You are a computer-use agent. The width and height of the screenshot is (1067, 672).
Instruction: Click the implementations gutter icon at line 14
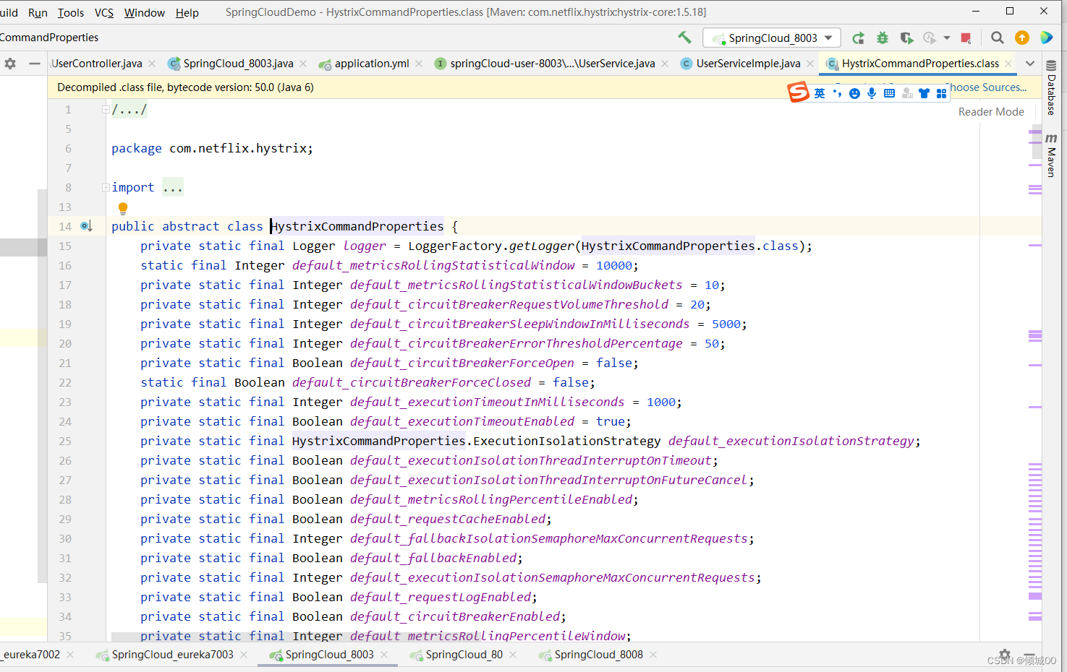(x=86, y=226)
